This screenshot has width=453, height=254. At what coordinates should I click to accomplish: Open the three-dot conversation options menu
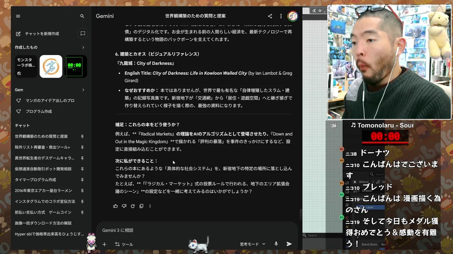point(281,16)
